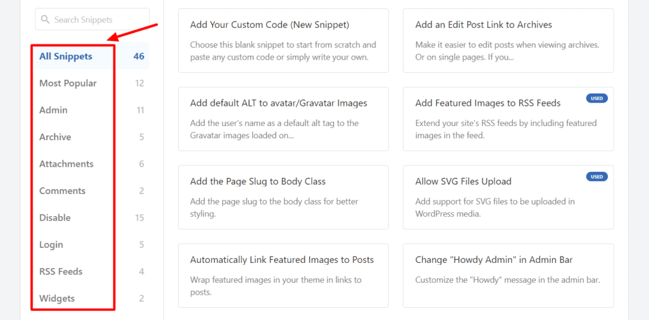Select Automatically Link Featured Images to Posts

pyautogui.click(x=283, y=275)
